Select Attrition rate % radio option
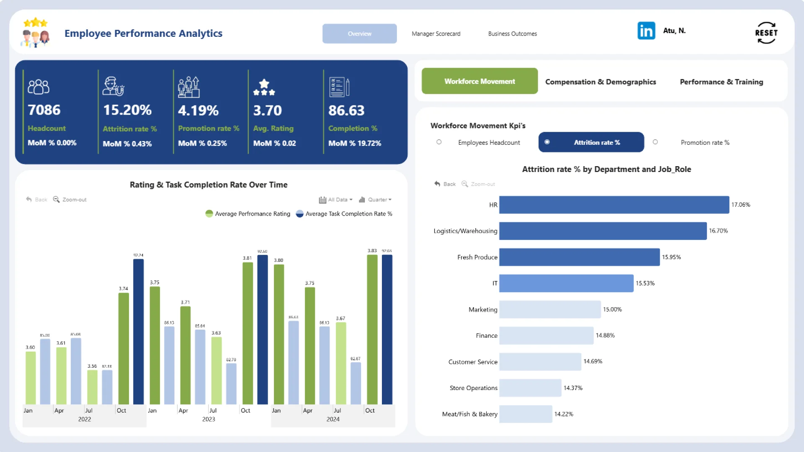 click(x=547, y=142)
